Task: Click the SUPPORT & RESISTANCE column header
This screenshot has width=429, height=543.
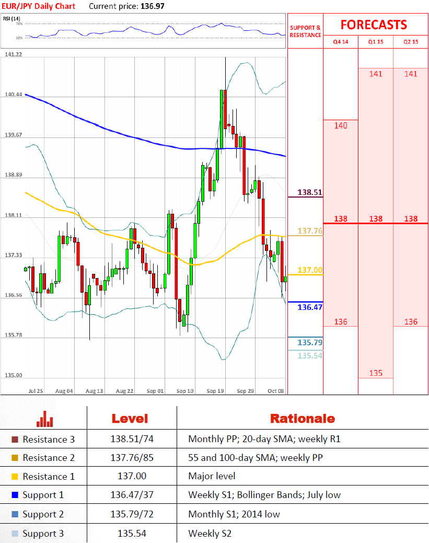Action: (305, 31)
